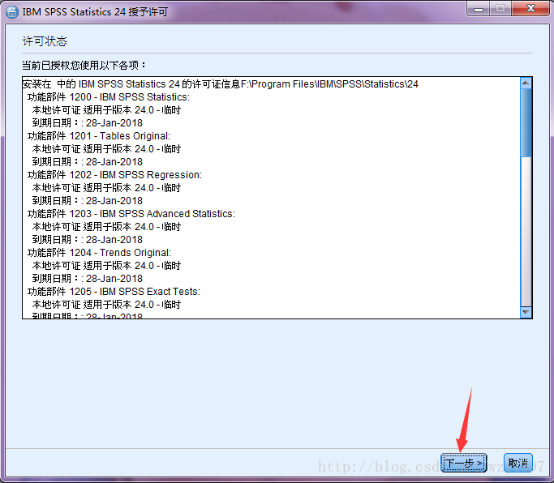Select line '功能部件 1203 - IBM SPSS Advanced Statistics:'

point(131,214)
